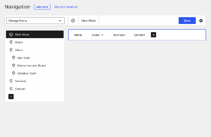Click the Add new button
The height and width of the screenshot is (137, 211).
pos(42,7)
